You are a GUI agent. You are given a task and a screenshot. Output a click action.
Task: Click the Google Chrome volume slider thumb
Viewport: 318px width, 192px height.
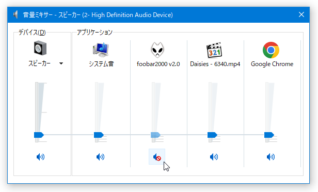pos(269,135)
